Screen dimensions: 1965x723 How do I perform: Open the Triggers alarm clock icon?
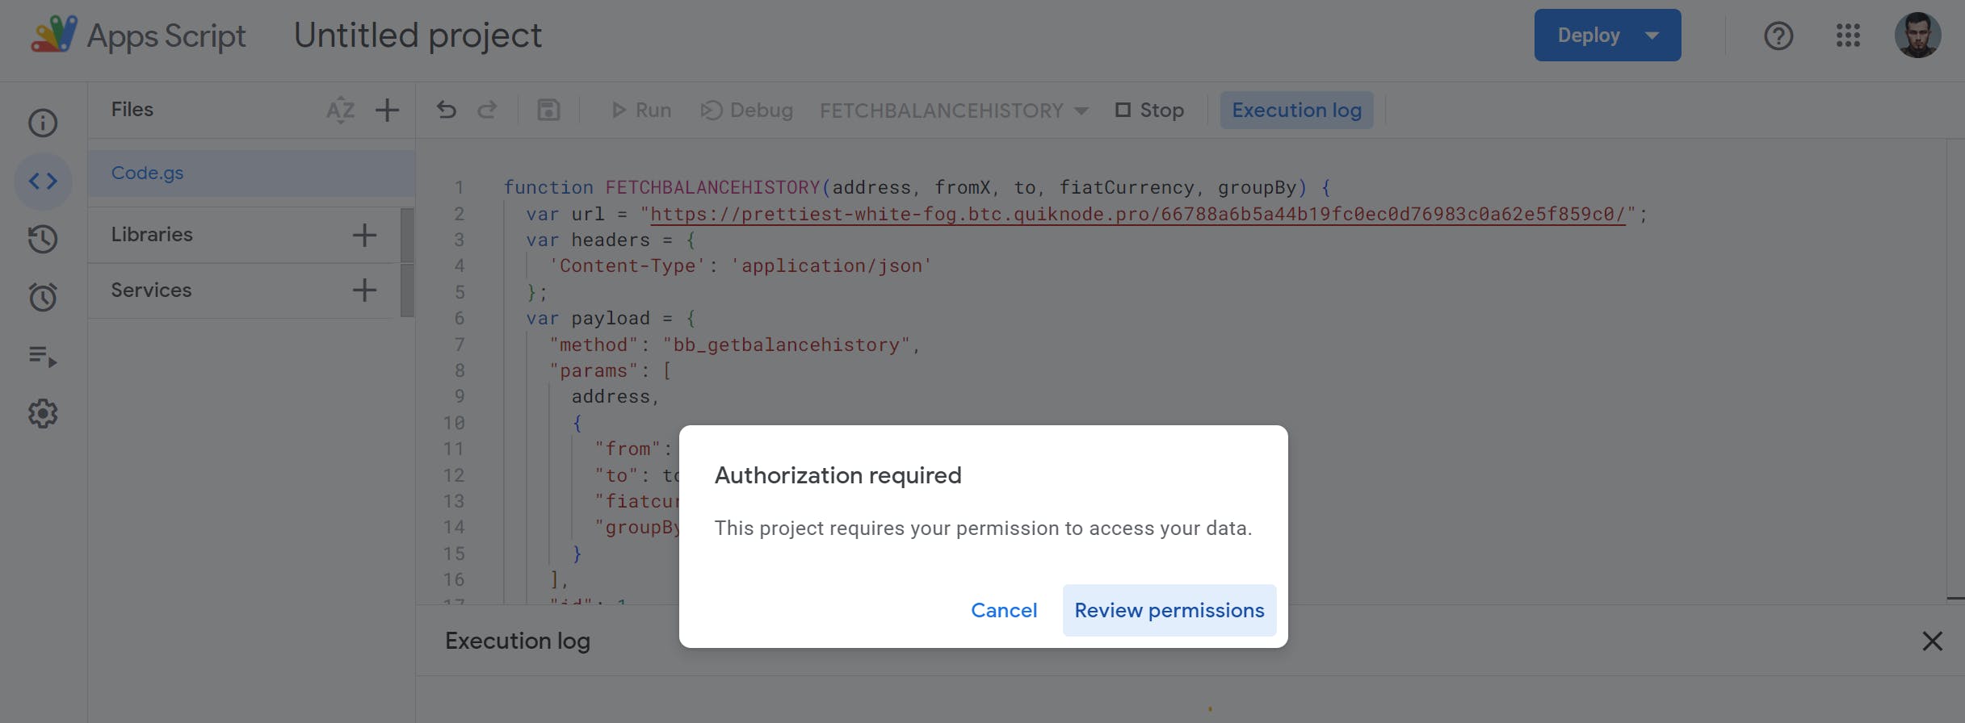point(43,297)
